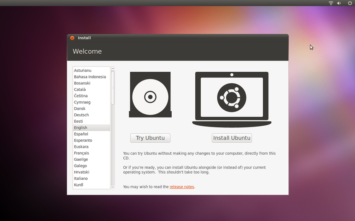Choose Italiano language
This screenshot has width=355, height=221.
tap(91, 179)
